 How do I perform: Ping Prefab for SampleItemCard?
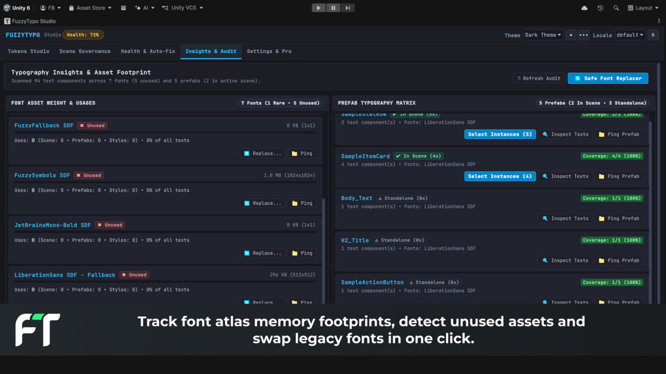point(619,176)
